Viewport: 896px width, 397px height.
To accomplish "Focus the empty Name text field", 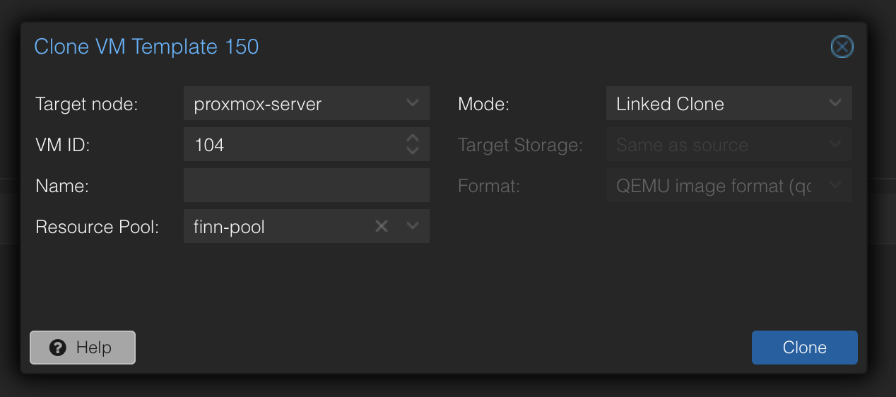I will [x=306, y=186].
